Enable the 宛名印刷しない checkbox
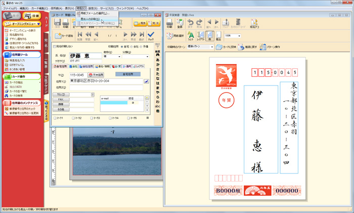Screen dimensions: 354x213 [54, 47]
